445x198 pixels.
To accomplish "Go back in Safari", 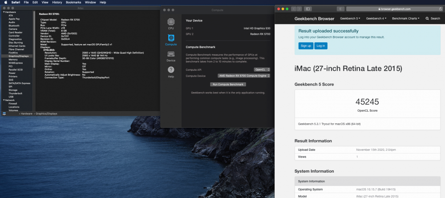I will (x=293, y=9).
